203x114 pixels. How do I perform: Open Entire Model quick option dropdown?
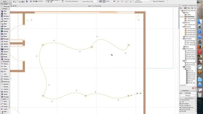(x=188, y=104)
